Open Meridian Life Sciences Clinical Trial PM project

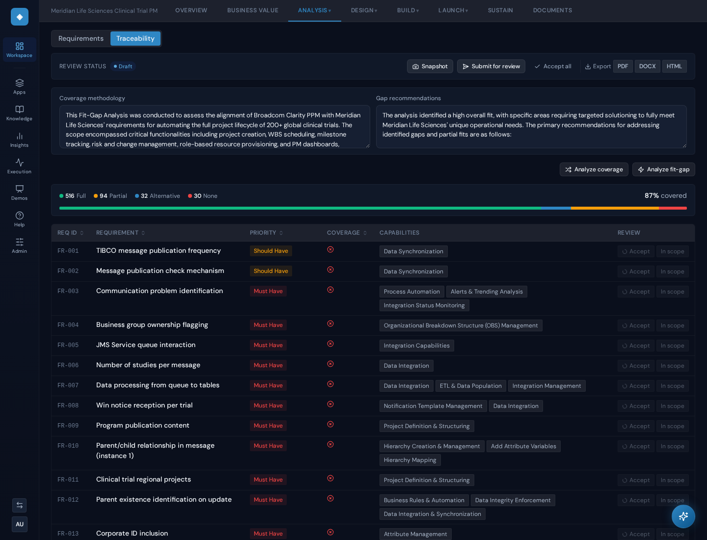click(104, 11)
